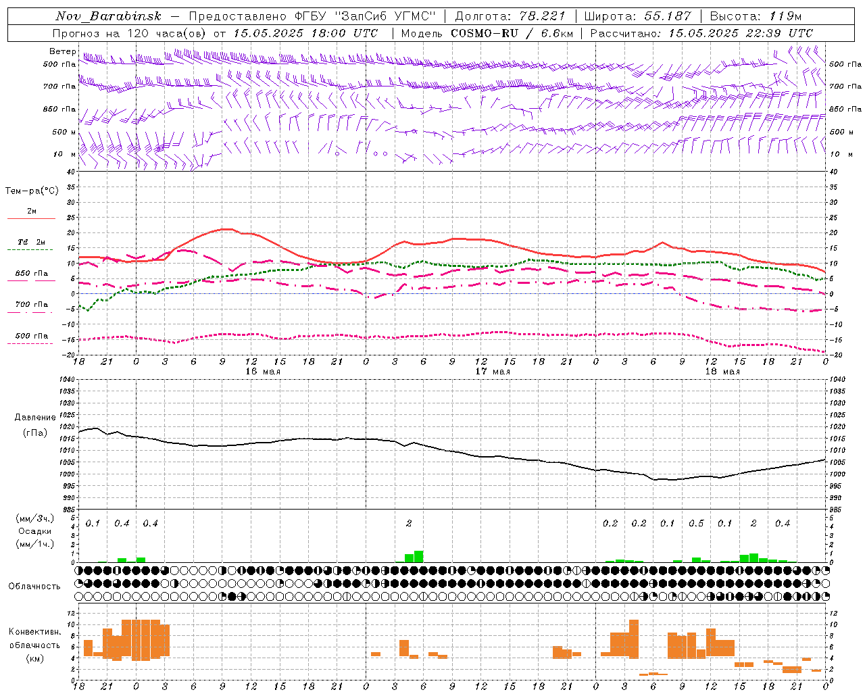This screenshot has height=692, width=865.
Task: Select the 850 гПа temperature legend entry
Action: pos(31,274)
